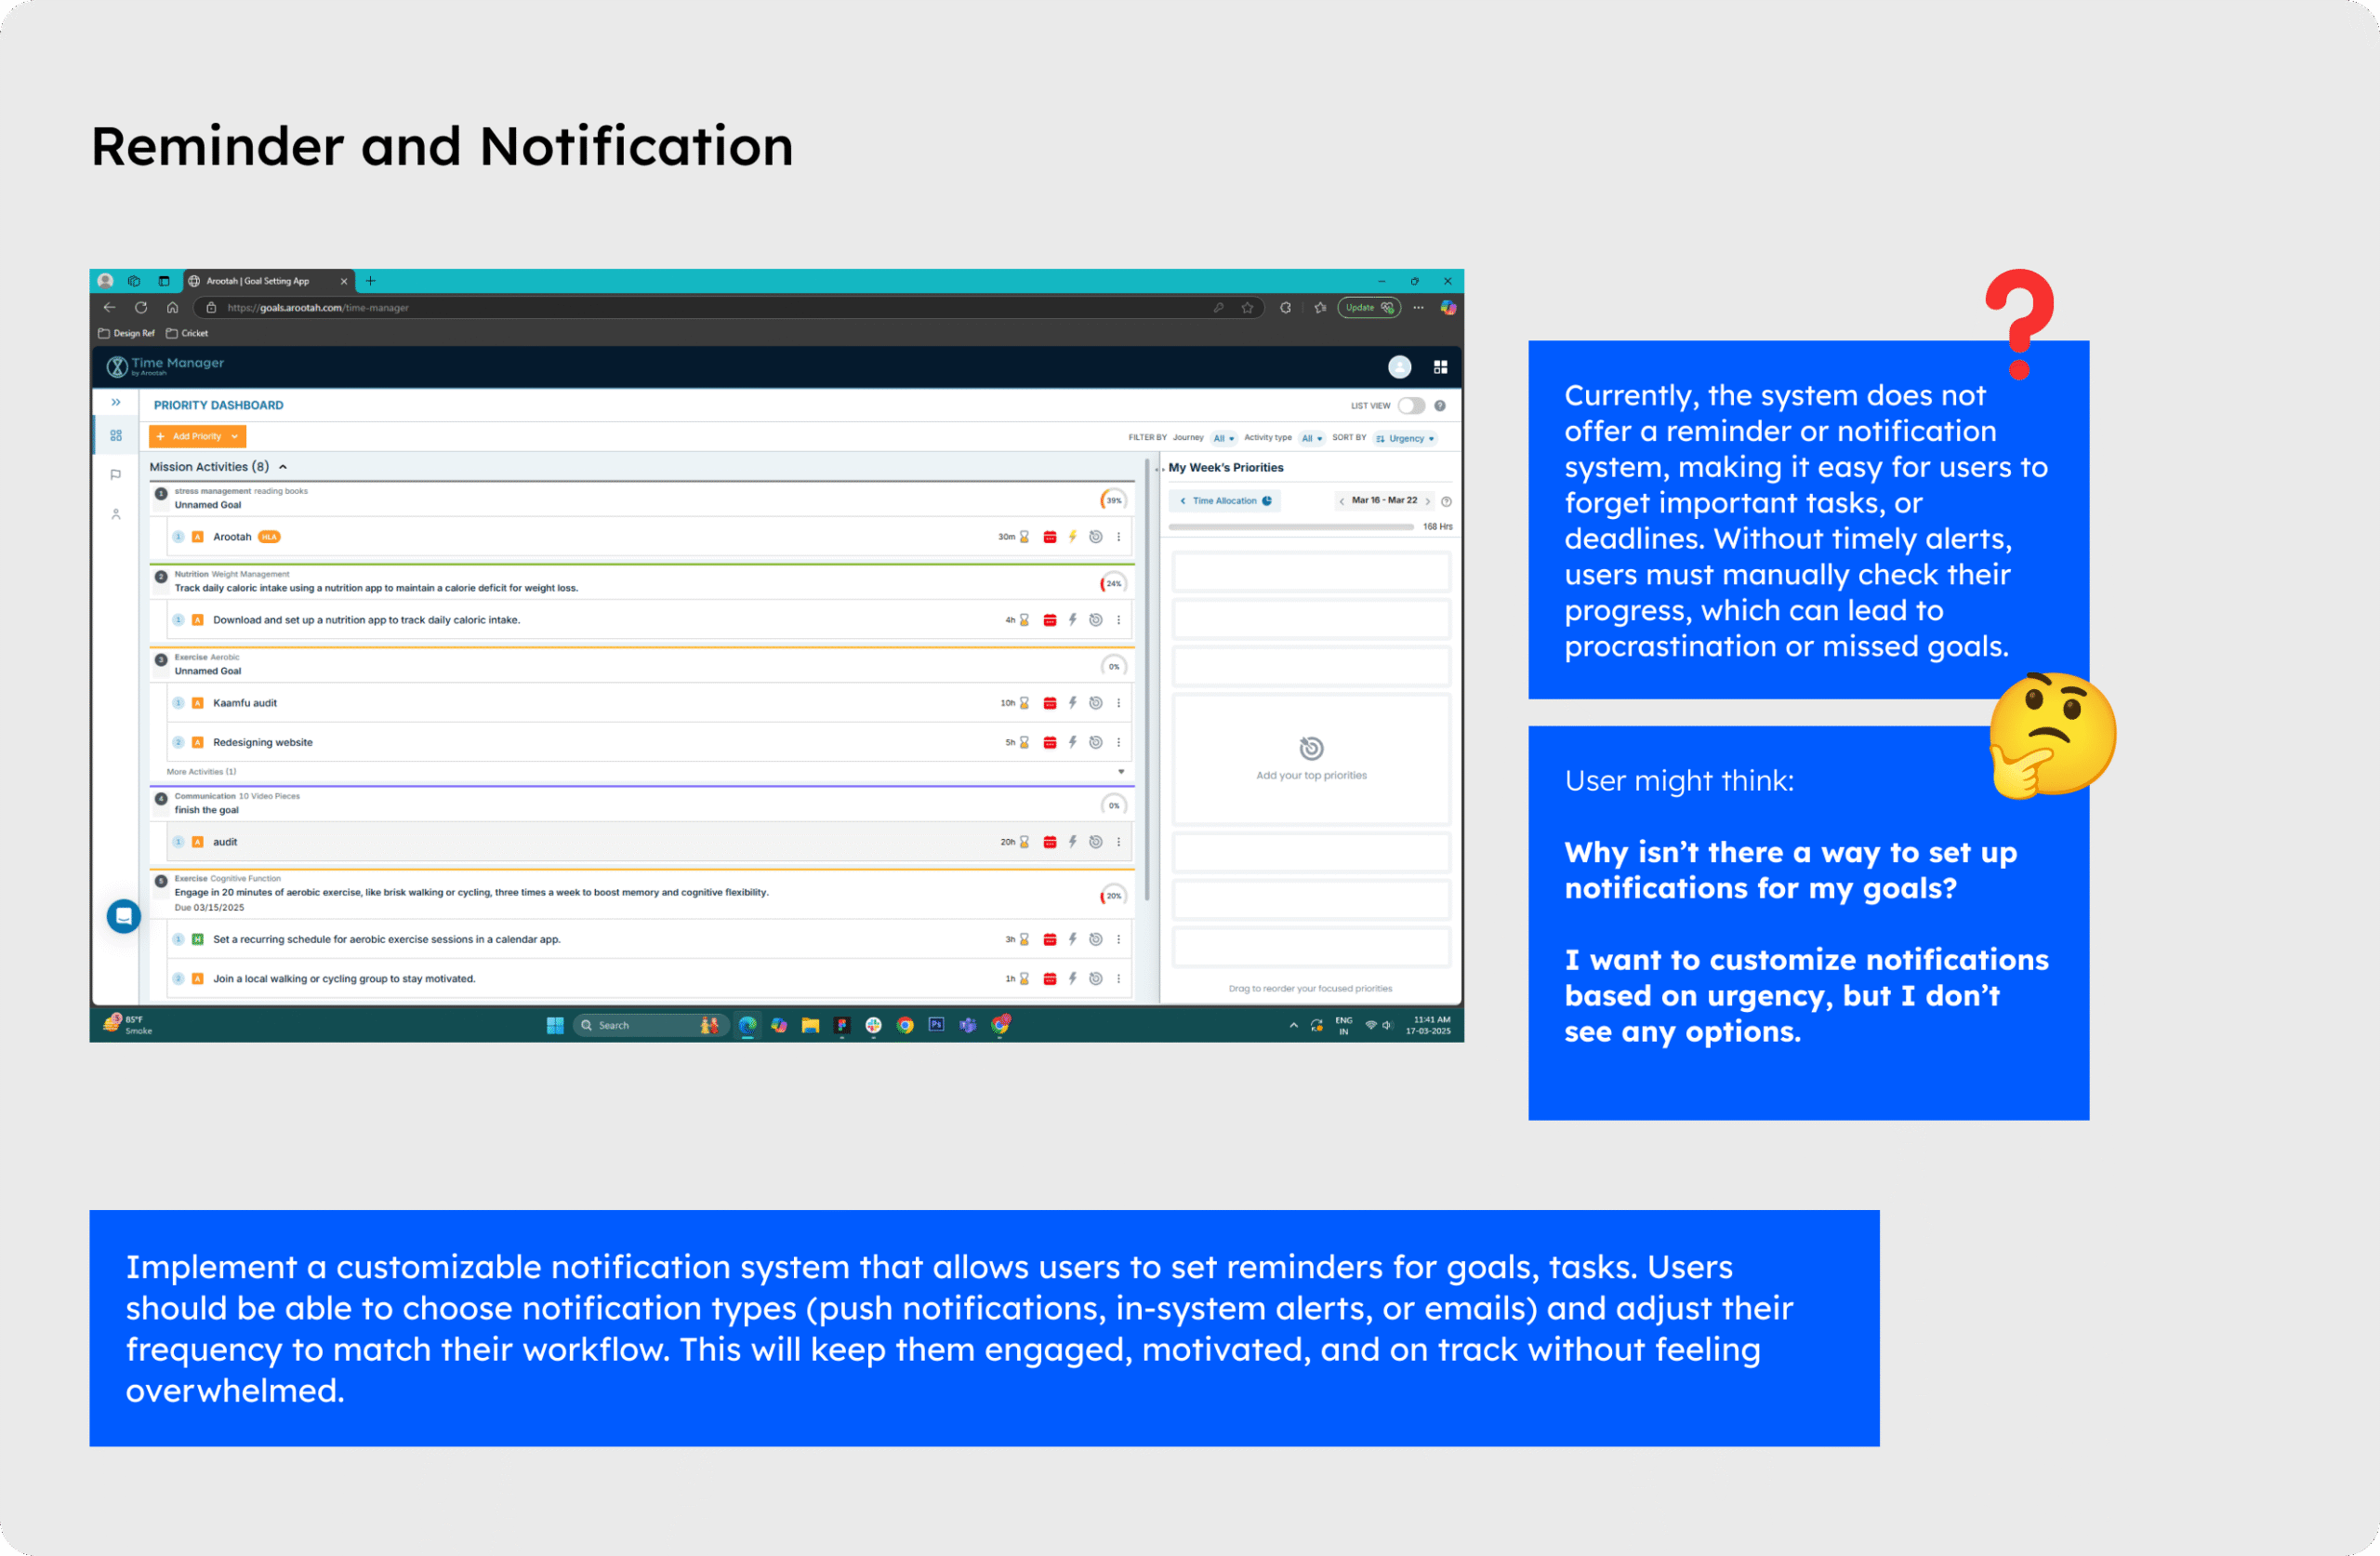Open the Add Priority dropdown arrow
The image size is (2380, 1556).
[235, 436]
